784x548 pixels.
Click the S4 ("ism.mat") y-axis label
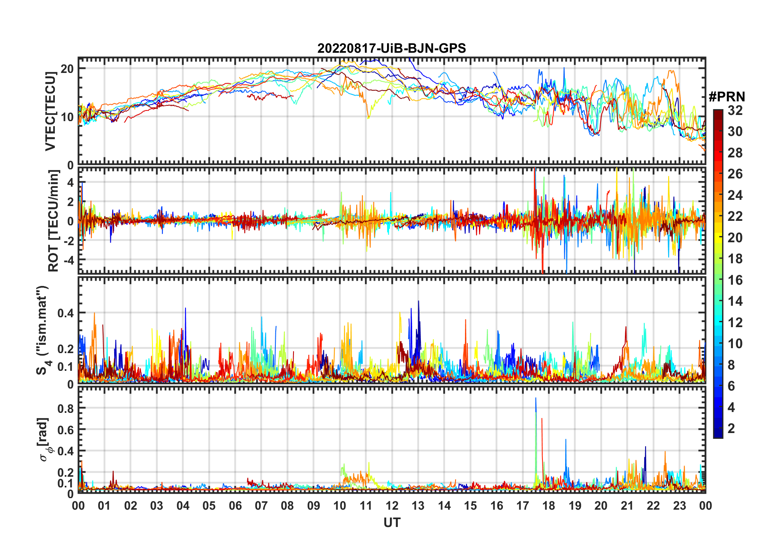tap(42, 330)
